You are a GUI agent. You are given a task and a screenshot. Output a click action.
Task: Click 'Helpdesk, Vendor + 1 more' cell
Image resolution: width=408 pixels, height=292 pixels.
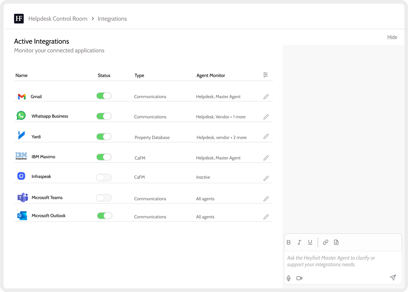(x=221, y=117)
